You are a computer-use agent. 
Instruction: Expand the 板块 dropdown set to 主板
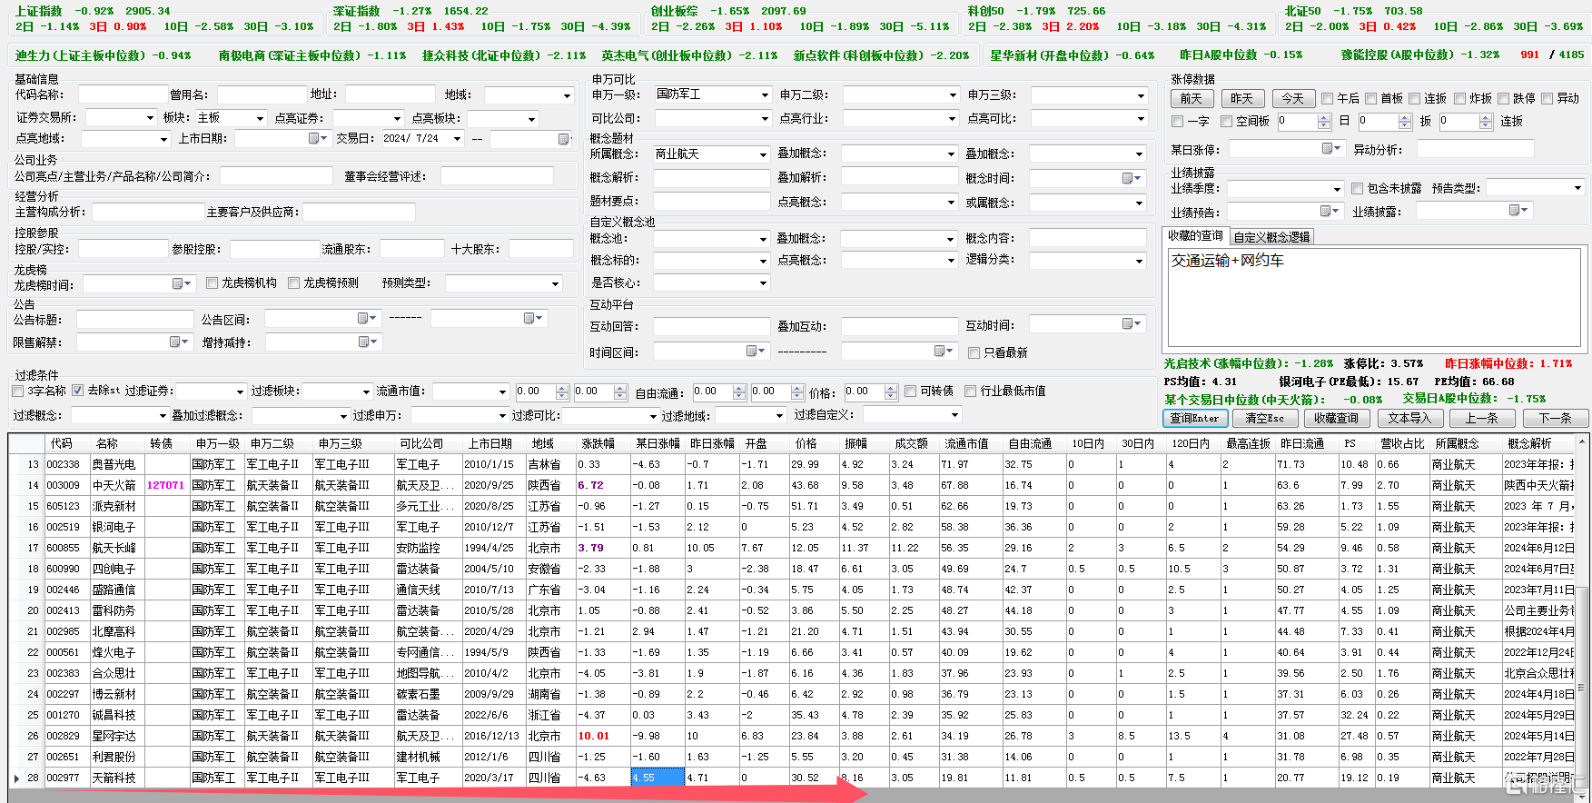tap(260, 118)
